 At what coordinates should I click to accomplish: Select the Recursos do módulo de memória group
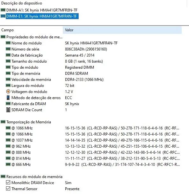[x=34, y=176]
